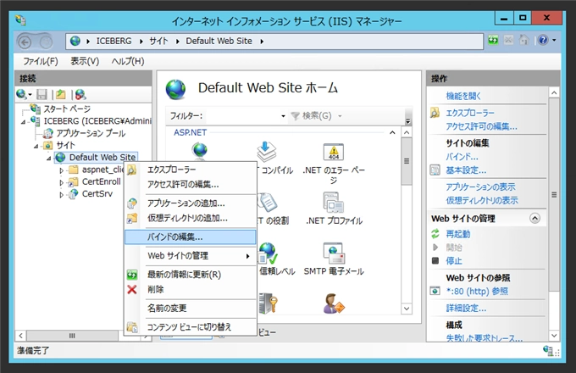Collapse the ASP.NET group chevron

pyautogui.click(x=392, y=132)
